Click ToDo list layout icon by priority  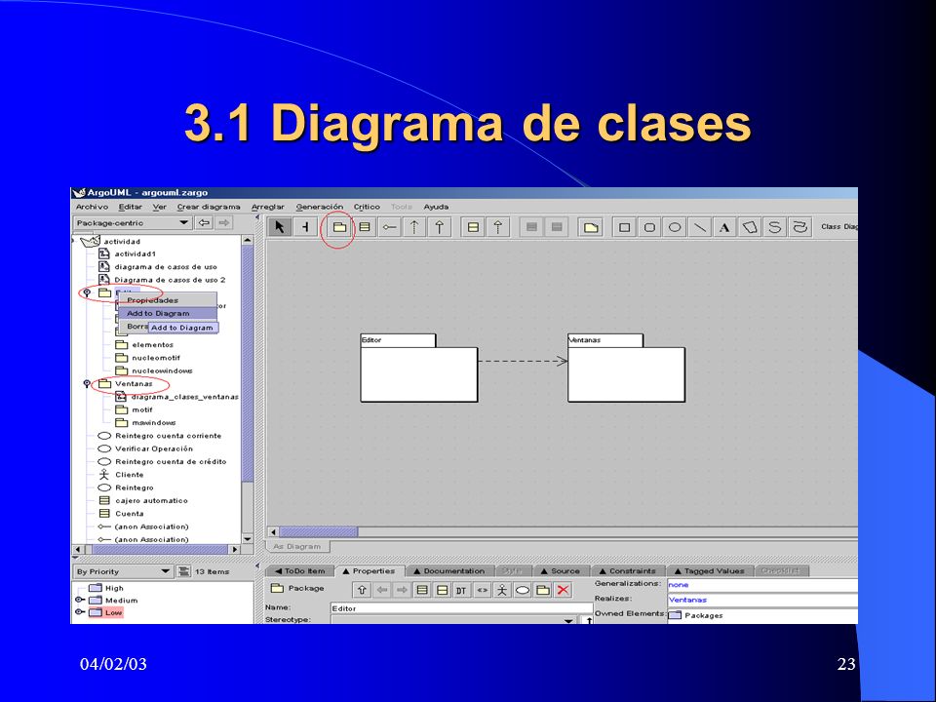184,571
